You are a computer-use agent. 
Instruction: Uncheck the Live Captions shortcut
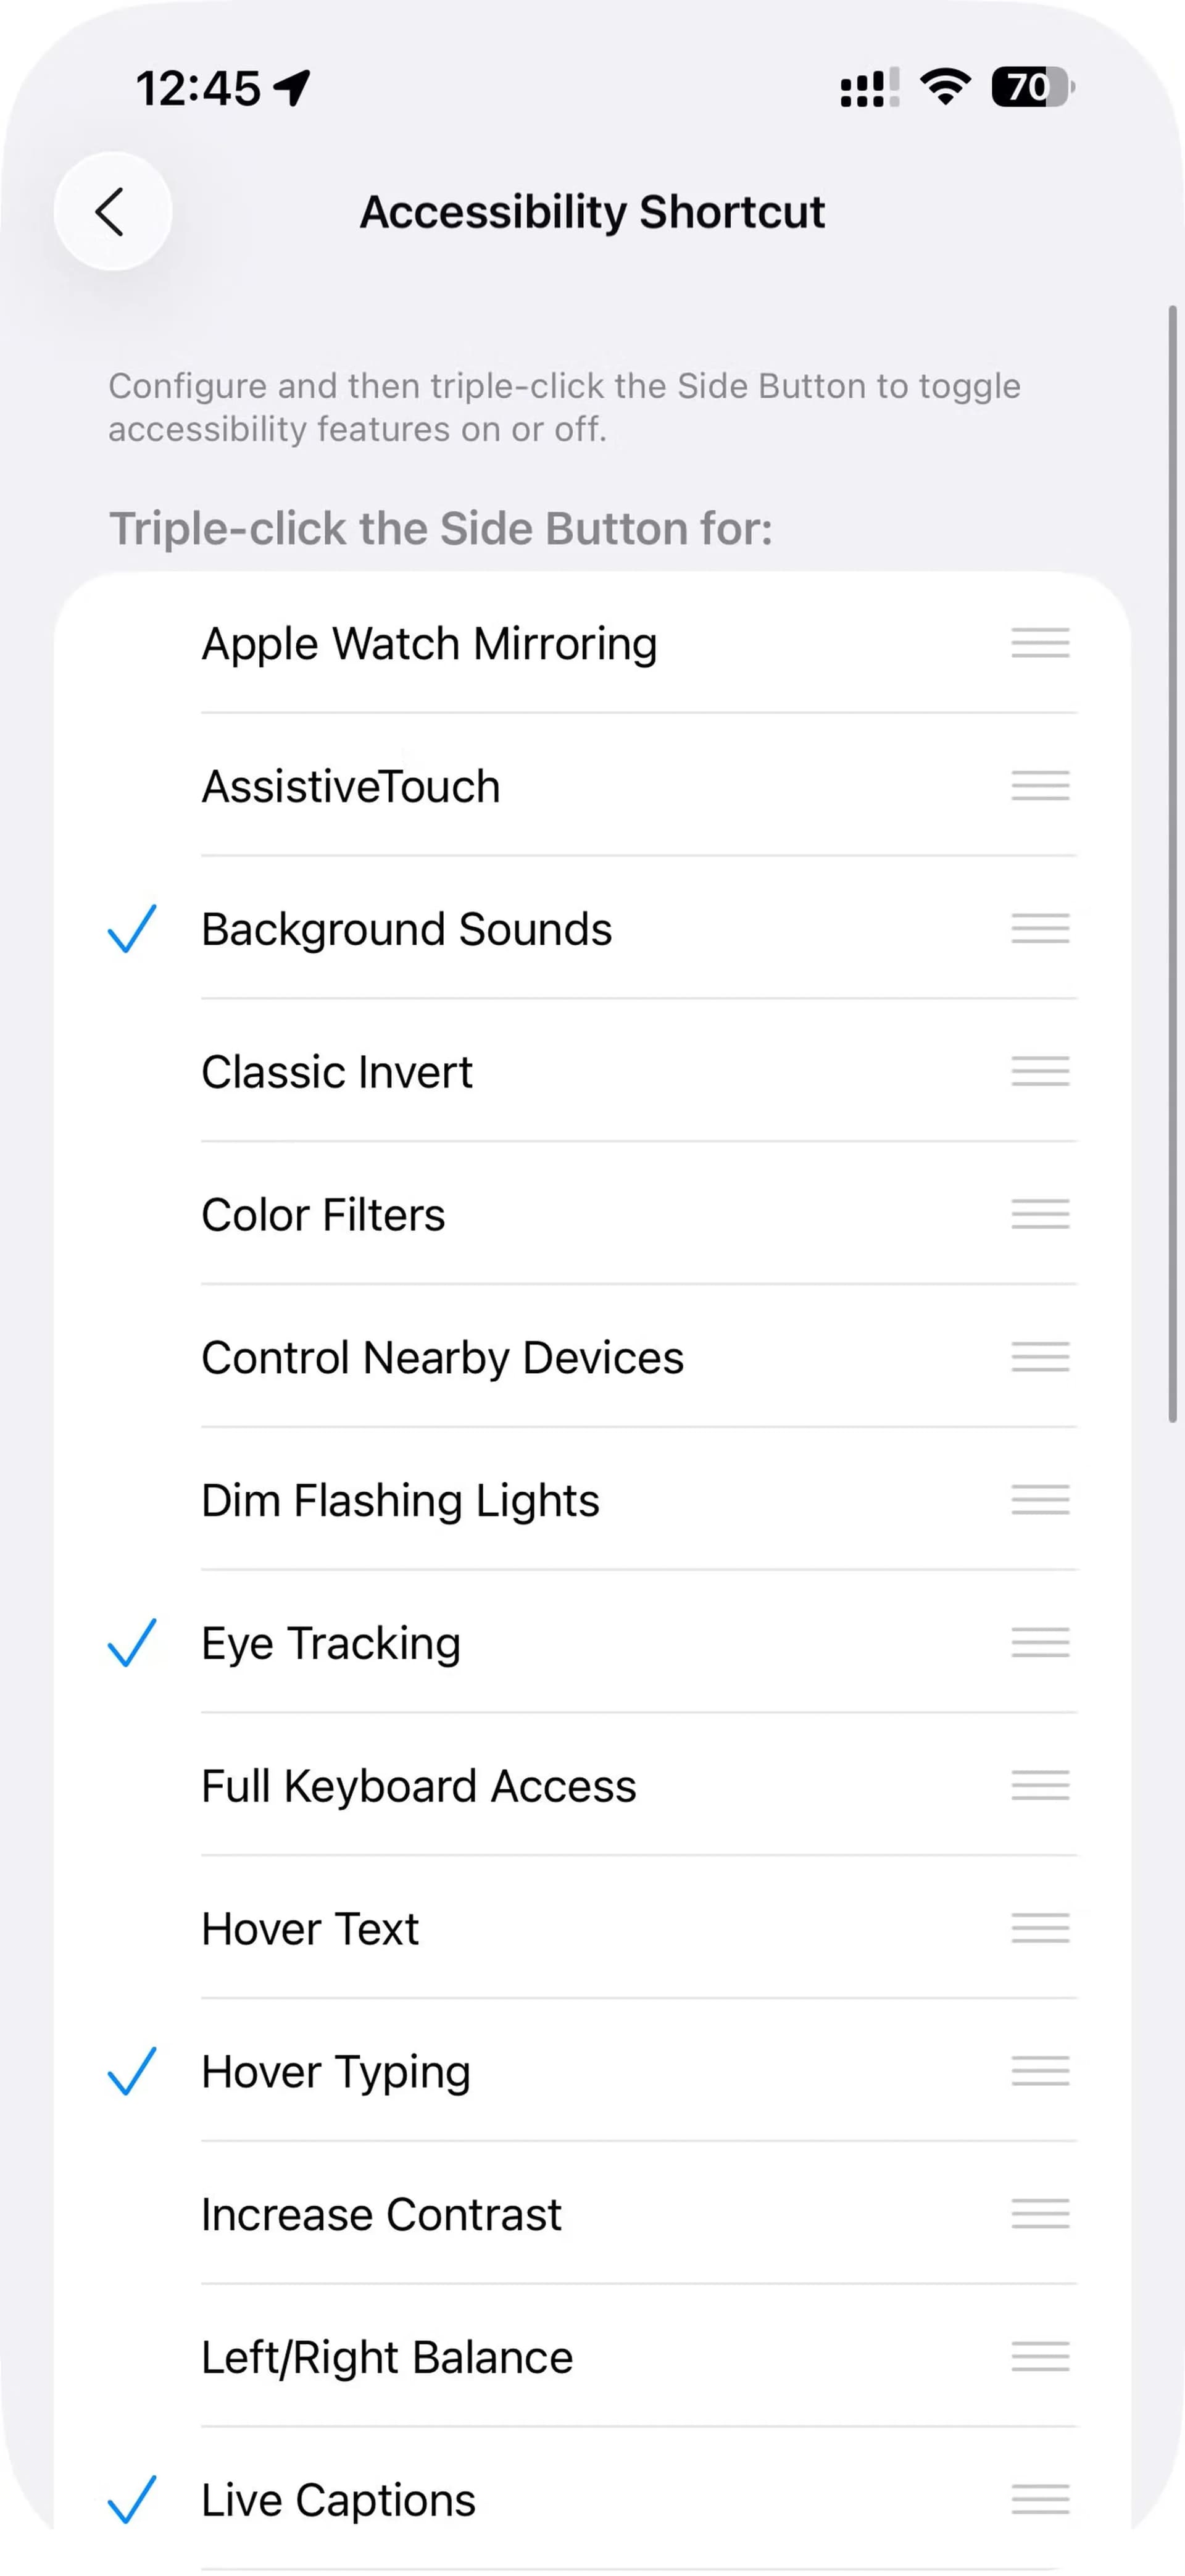pyautogui.click(x=132, y=2499)
